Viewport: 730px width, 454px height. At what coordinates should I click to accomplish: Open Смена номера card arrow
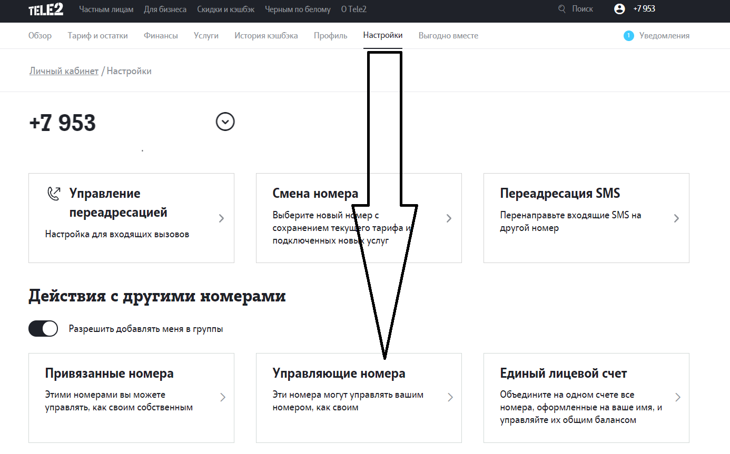click(x=449, y=218)
